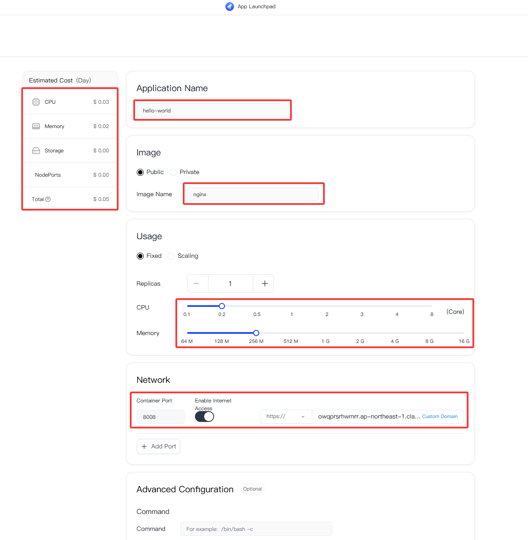Click the CPU chip icon in Estimated Cost
The image size is (528, 540).
pos(36,102)
